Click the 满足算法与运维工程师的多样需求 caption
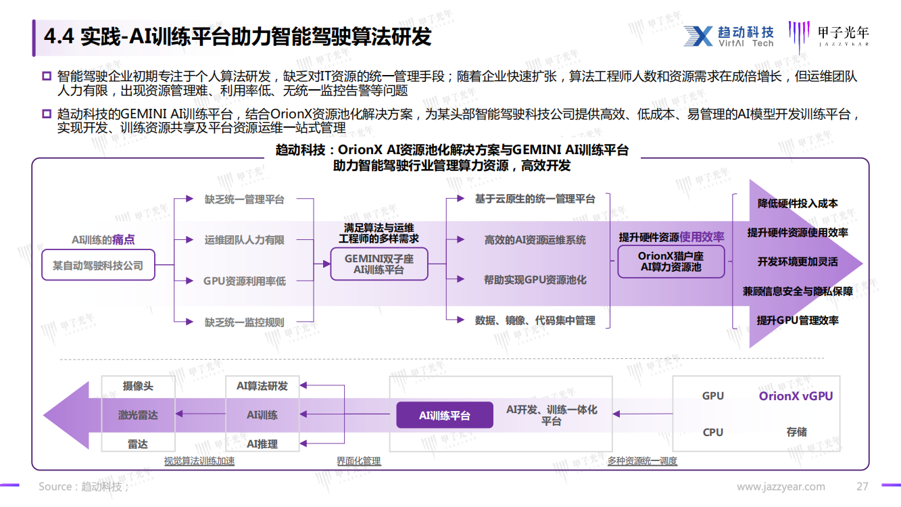Viewport: 901px width, 507px height. coord(379,233)
